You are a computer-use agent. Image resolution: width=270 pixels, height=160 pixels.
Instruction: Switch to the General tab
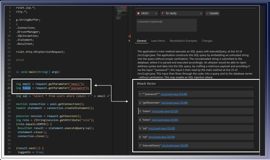pos(142,41)
